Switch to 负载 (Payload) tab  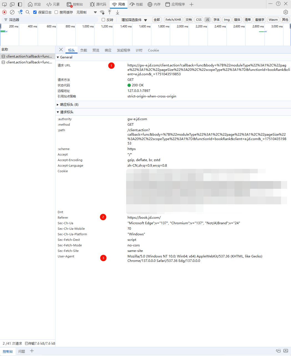(84, 50)
